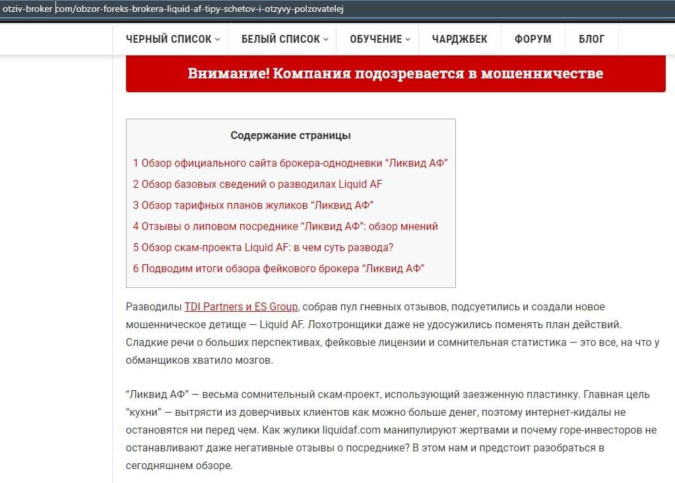Expand the chevron next to ОБУЧЕНИЕ

[x=408, y=39]
